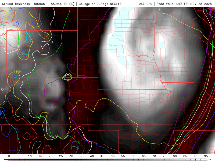This screenshot has width=215, height=161.
Task: Click the "80" color scale label
Action: (175, 156)
